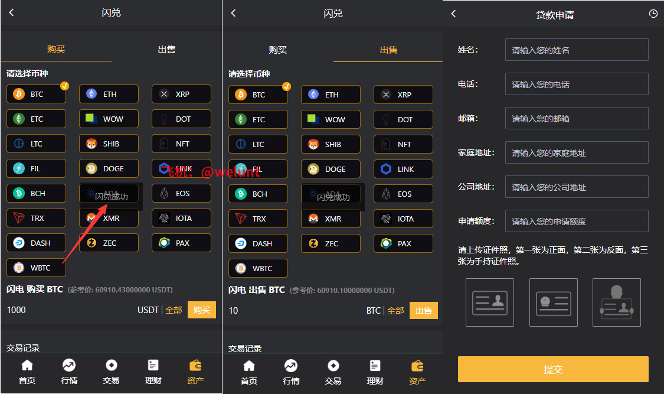Upload handheld ID photo
The height and width of the screenshot is (394, 664).
point(617,302)
